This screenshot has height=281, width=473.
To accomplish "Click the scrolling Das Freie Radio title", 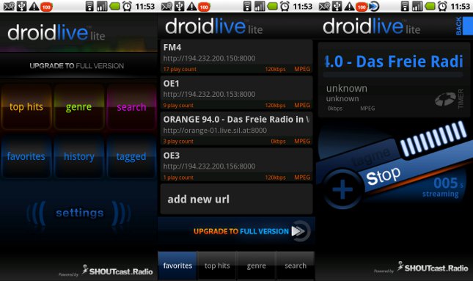I will point(394,62).
